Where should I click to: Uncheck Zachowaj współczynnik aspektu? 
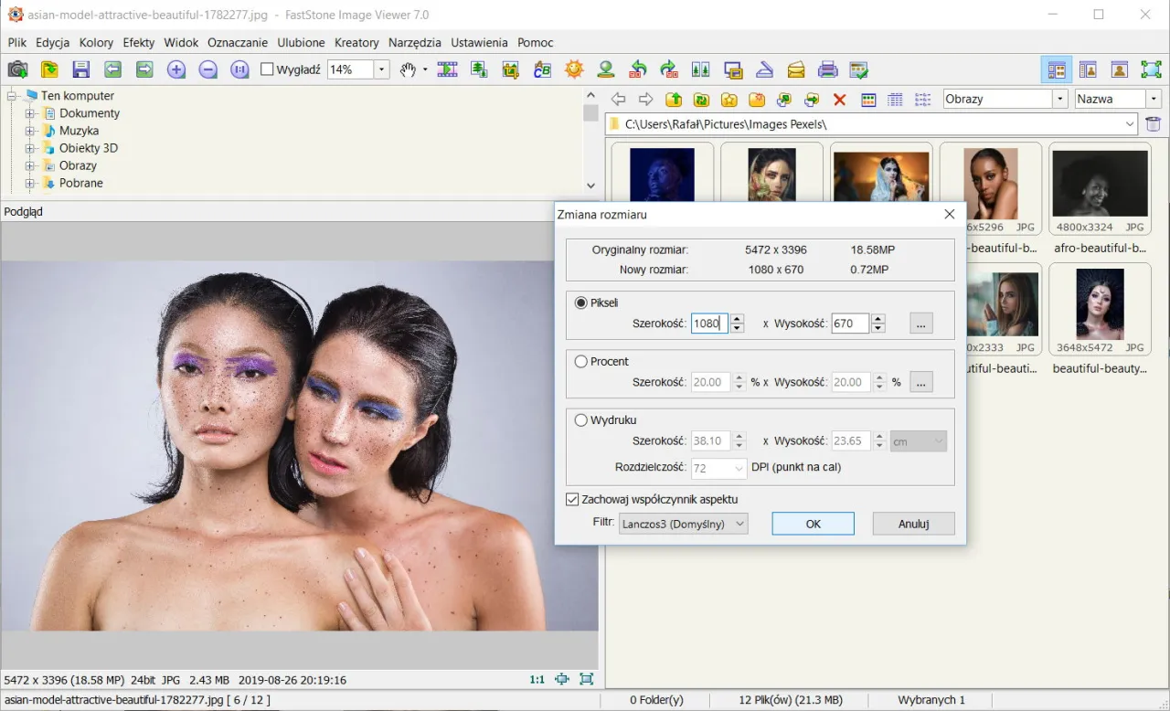[x=572, y=499]
